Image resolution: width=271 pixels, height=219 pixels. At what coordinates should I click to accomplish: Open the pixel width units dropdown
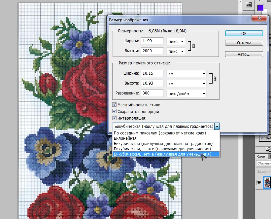(175, 42)
